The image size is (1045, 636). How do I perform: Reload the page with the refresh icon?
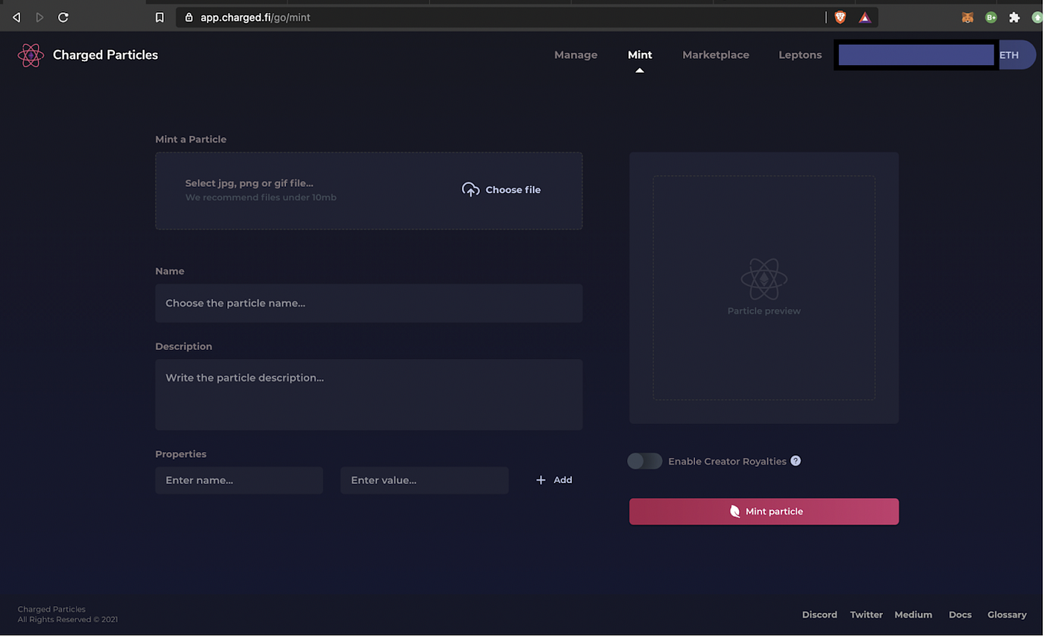pos(63,17)
